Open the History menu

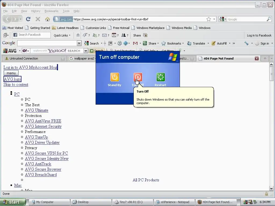tap(36, 11)
